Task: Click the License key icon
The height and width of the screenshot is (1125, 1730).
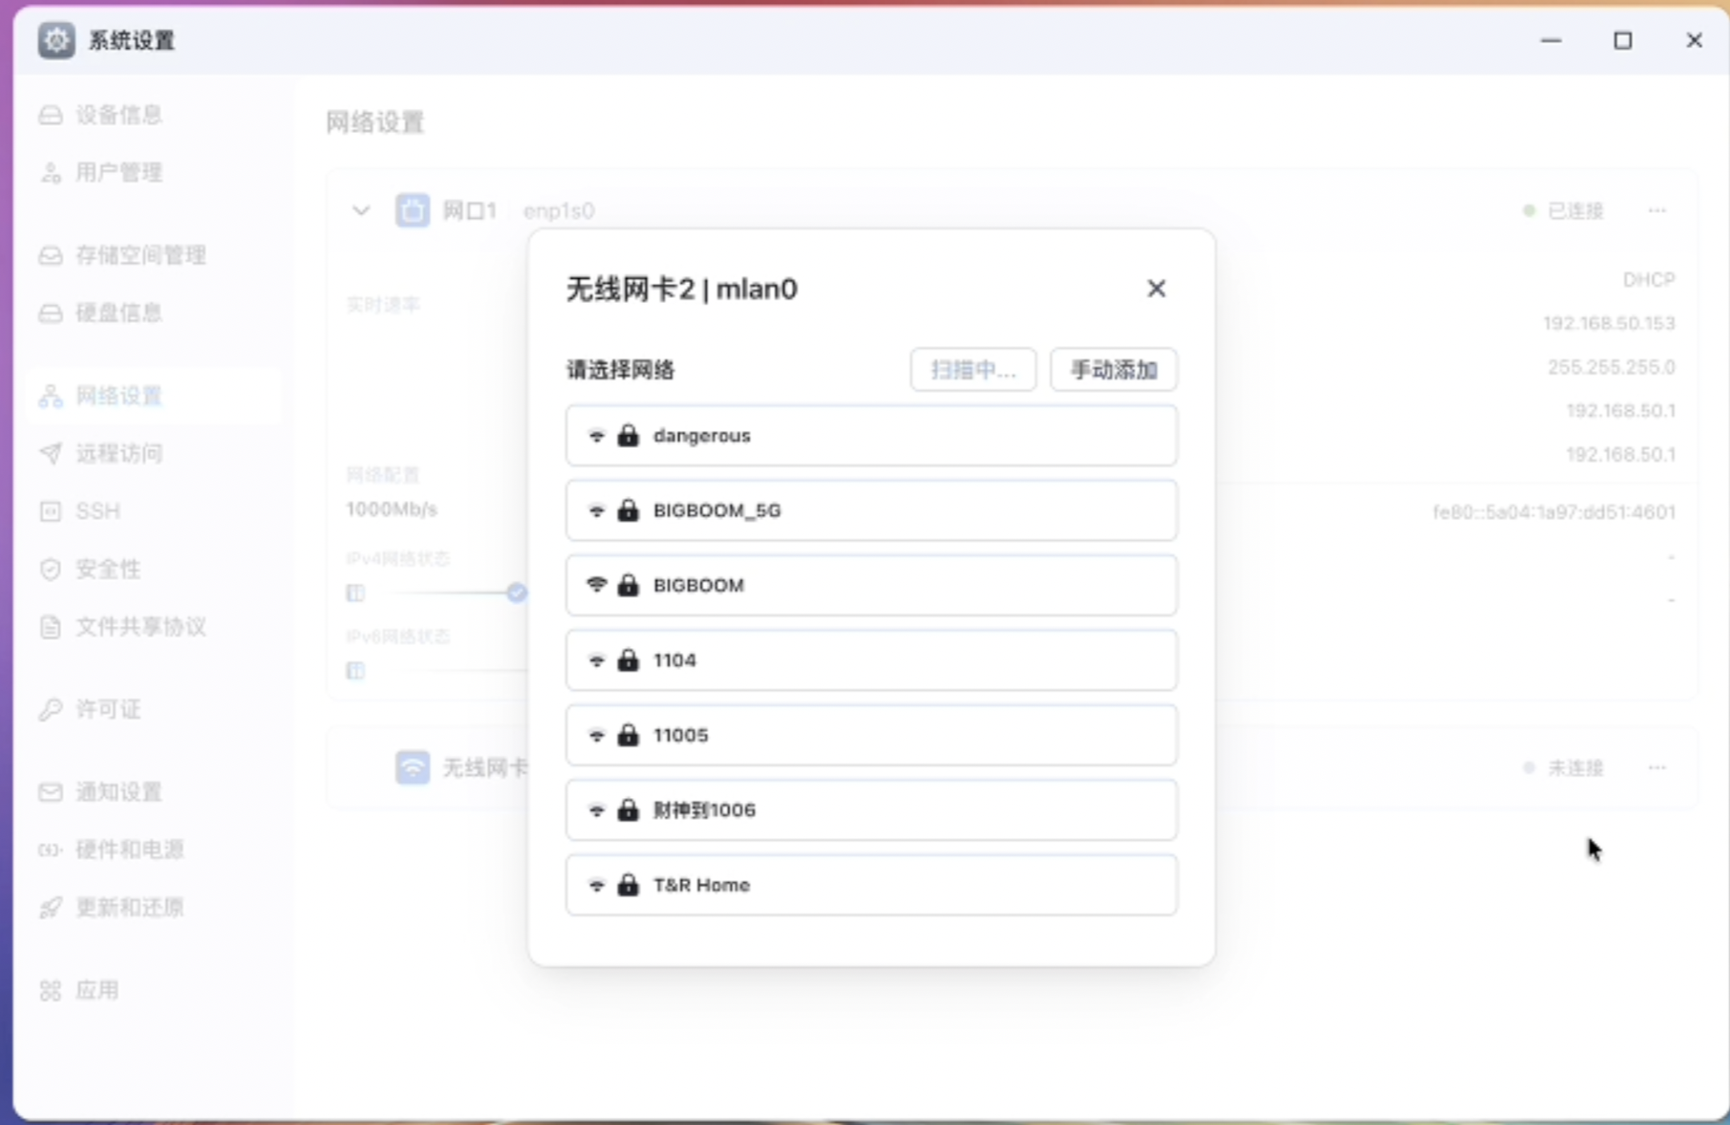Action: tap(51, 709)
